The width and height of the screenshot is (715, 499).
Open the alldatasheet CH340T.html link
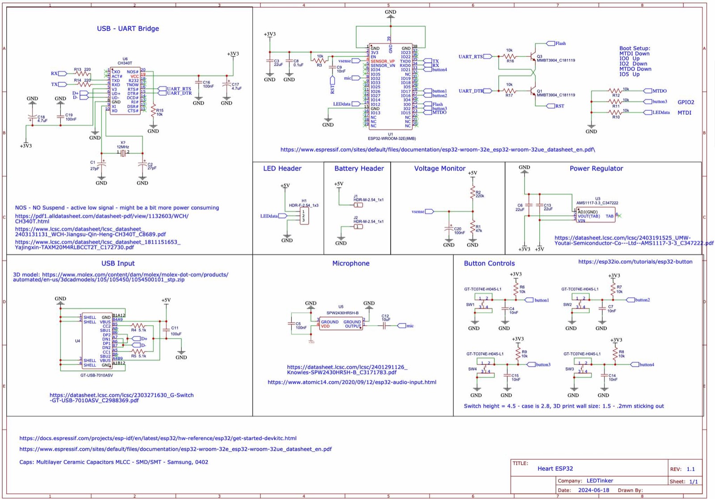click(x=101, y=219)
